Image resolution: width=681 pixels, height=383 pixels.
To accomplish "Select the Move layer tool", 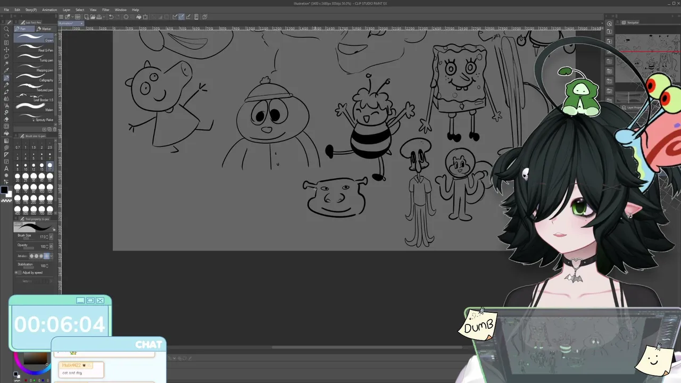I will (6, 49).
